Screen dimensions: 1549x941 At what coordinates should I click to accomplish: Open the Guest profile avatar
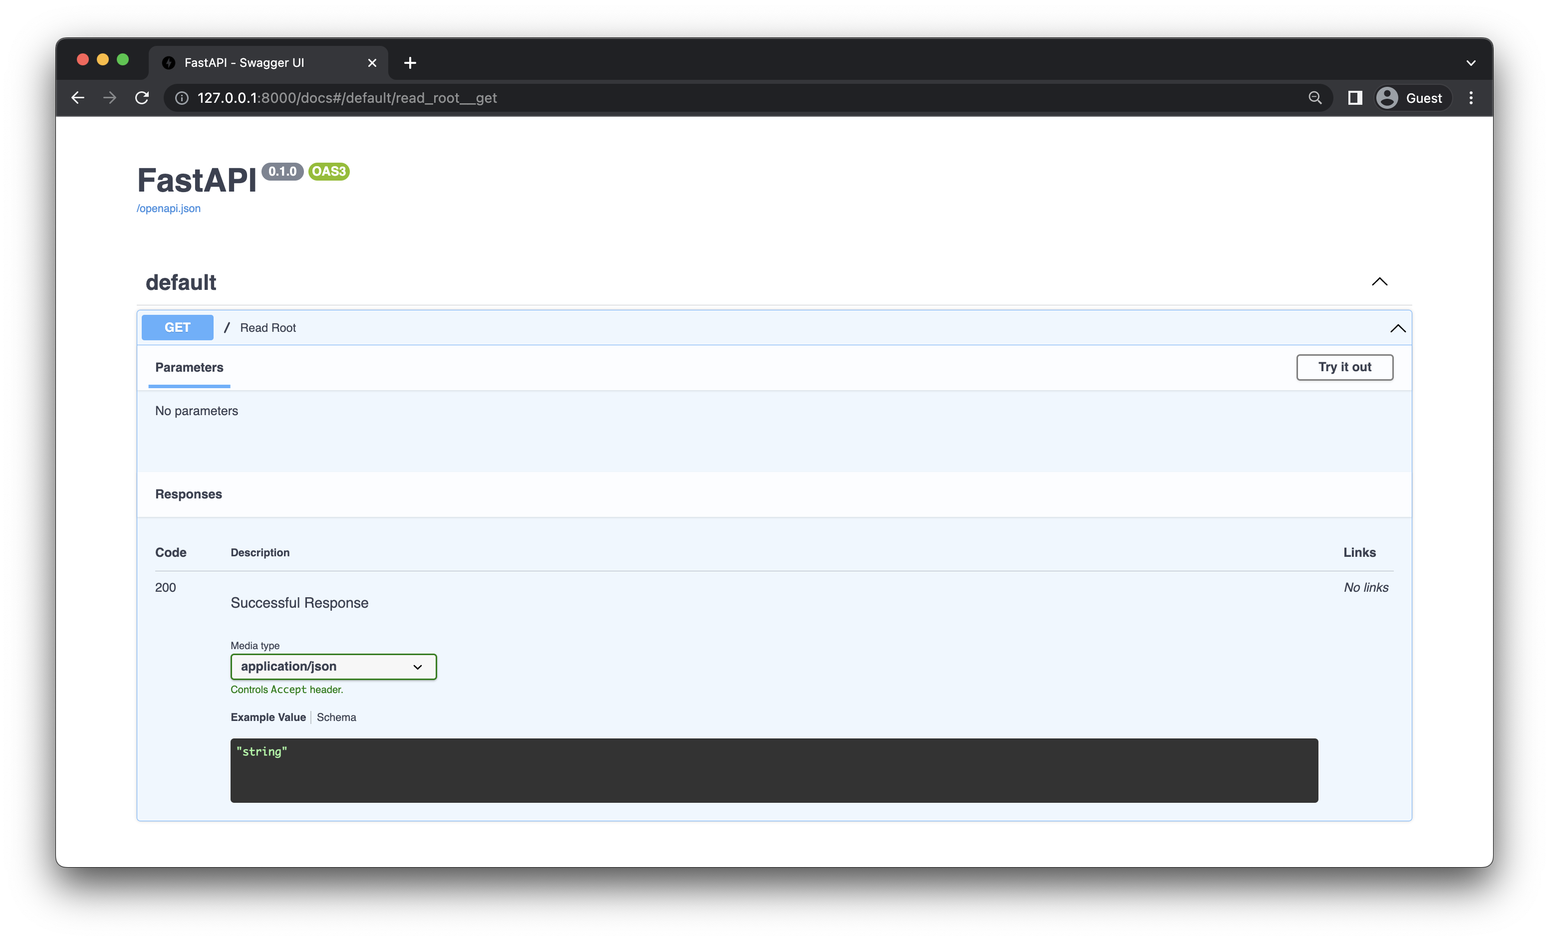coord(1387,98)
